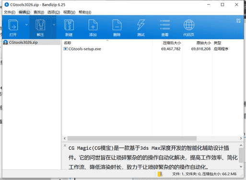Open the View (视图) menu

pyautogui.click(x=69, y=12)
